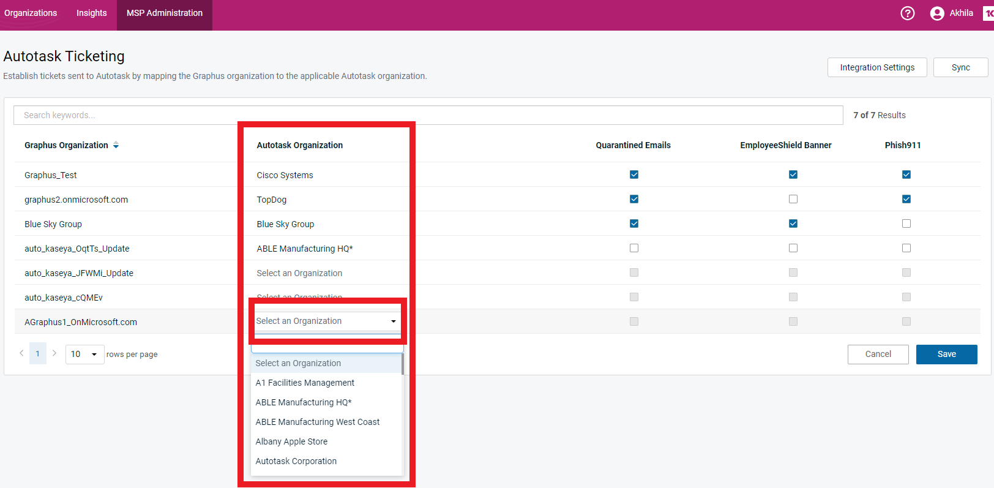Choose A1 Facilities Management option
The width and height of the screenshot is (994, 488).
(326, 383)
